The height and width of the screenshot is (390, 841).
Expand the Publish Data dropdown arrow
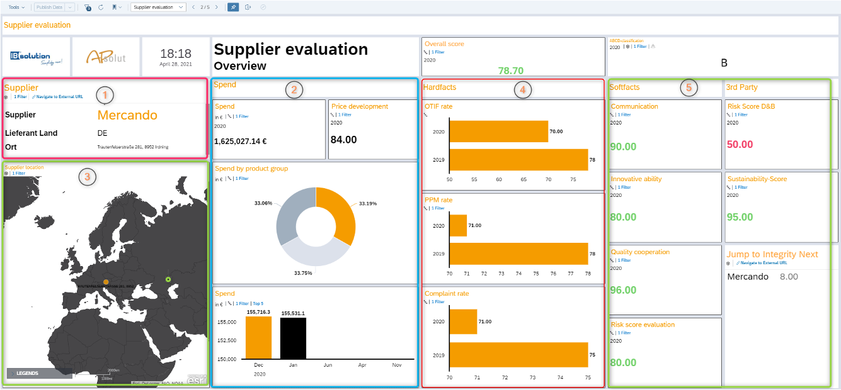pyautogui.click(x=71, y=7)
